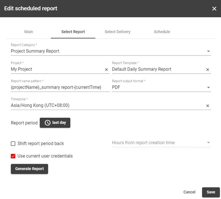Close the Edit scheduled report dialog
The width and height of the screenshot is (221, 199).
click(214, 8)
